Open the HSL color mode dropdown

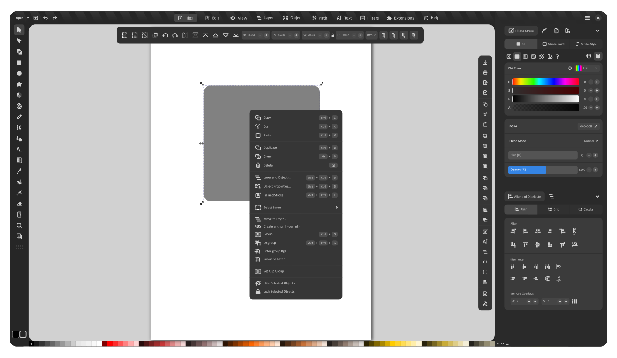(x=587, y=68)
